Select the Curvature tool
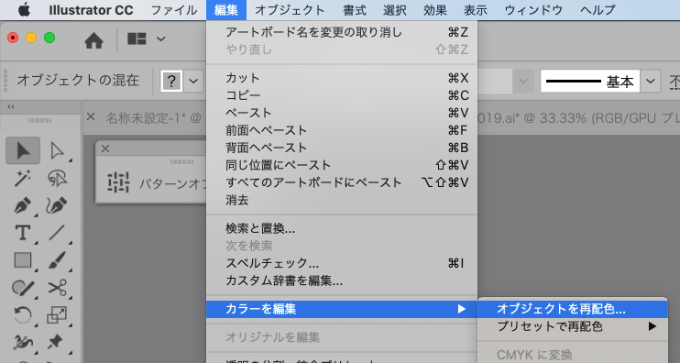The width and height of the screenshot is (680, 363). click(57, 205)
